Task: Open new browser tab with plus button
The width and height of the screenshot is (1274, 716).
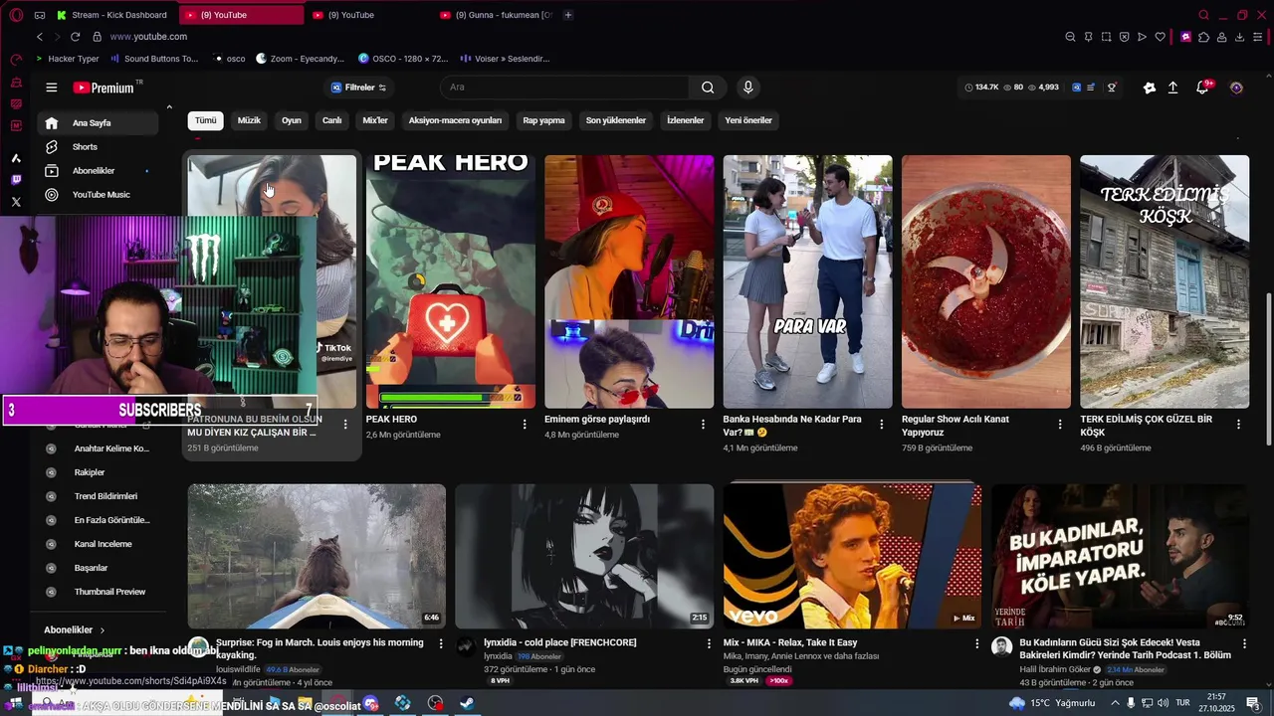Action: tap(568, 15)
